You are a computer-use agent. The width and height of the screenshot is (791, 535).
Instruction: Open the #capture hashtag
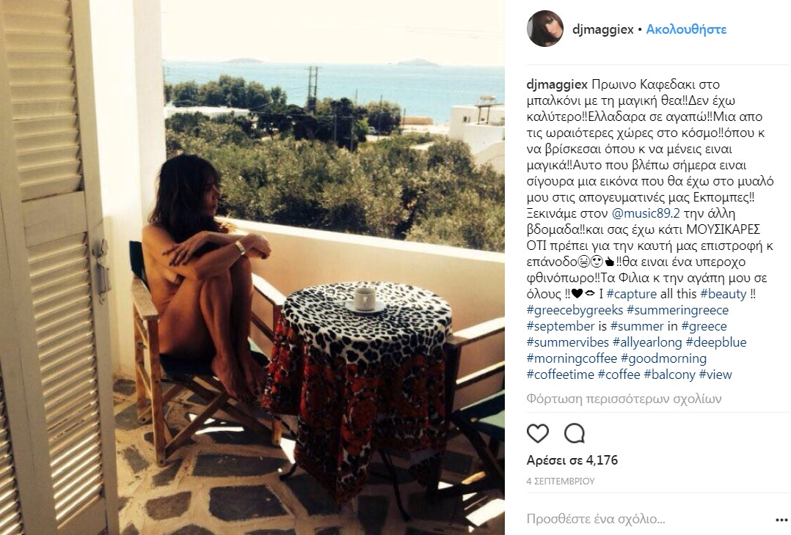pyautogui.click(x=632, y=294)
